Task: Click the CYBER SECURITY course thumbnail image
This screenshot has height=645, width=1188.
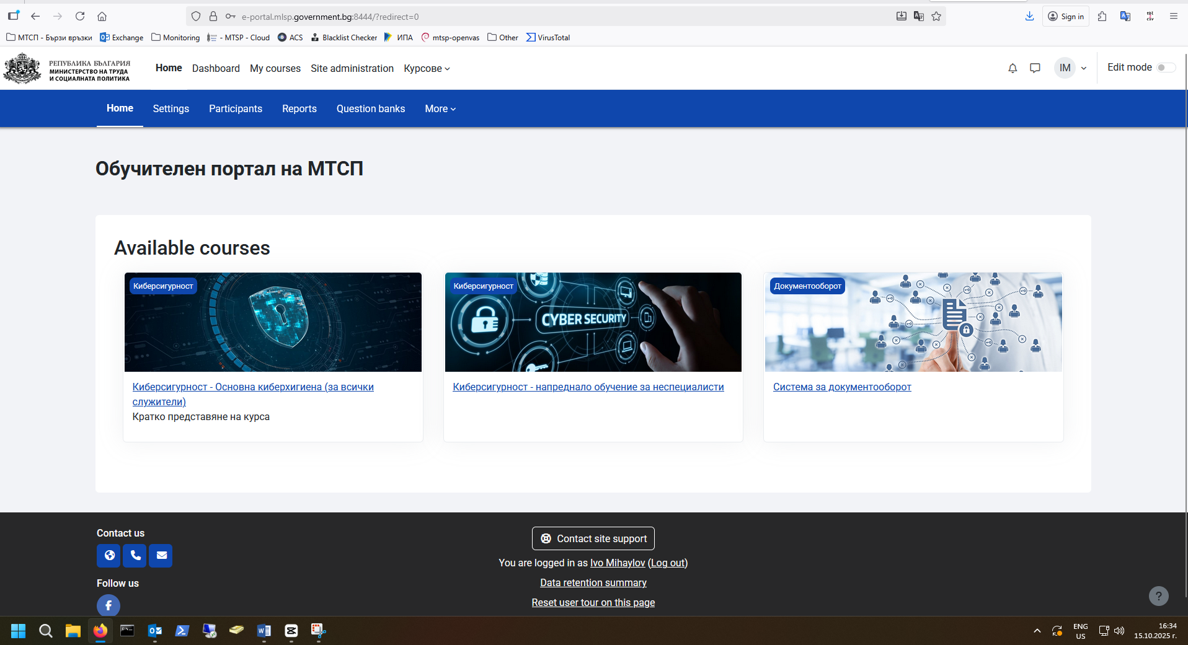Action: [593, 322]
